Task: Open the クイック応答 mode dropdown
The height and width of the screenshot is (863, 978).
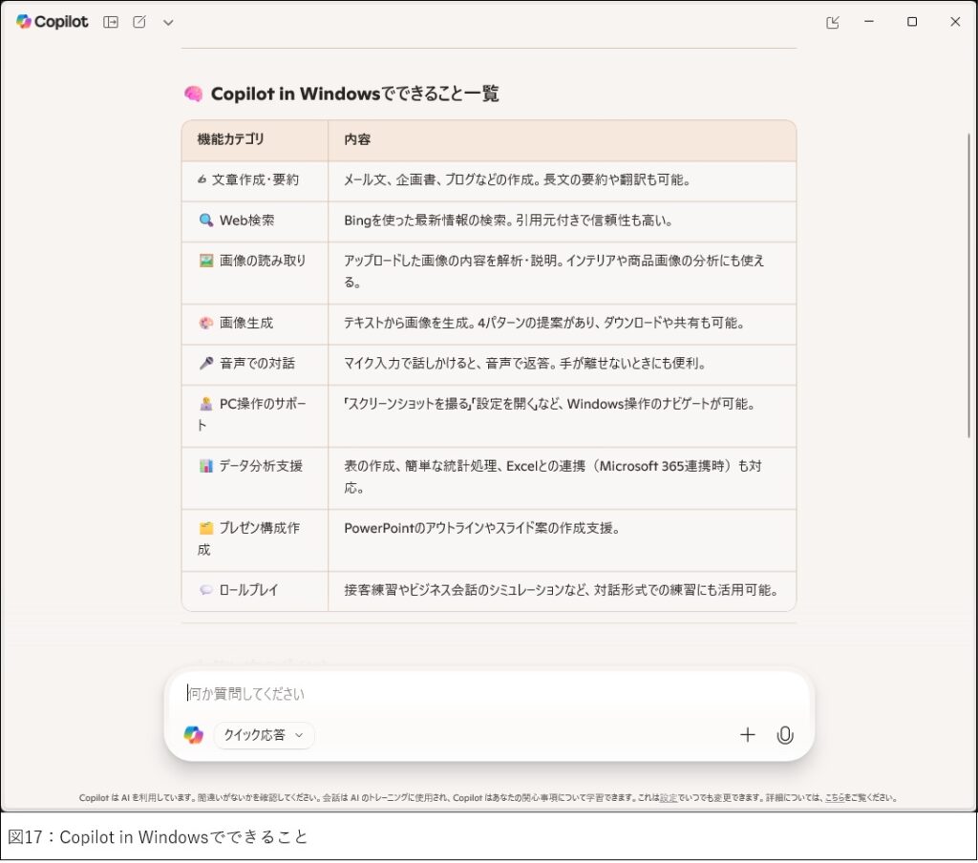Action: [264, 735]
